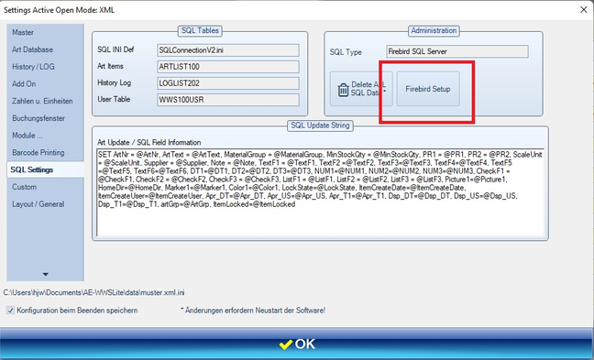Click the SQL Tables group heading
The height and width of the screenshot is (360, 594).
tap(200, 30)
